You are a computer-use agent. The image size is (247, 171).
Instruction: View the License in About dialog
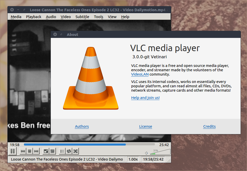145,126
